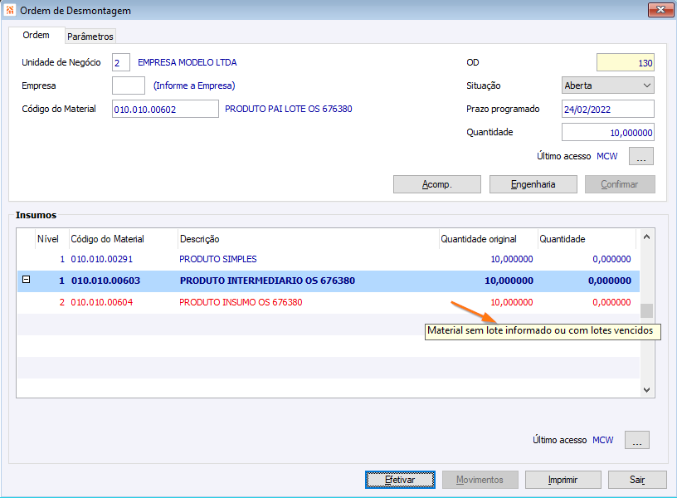Click the OD number field 130
The image size is (677, 498).
(x=626, y=62)
